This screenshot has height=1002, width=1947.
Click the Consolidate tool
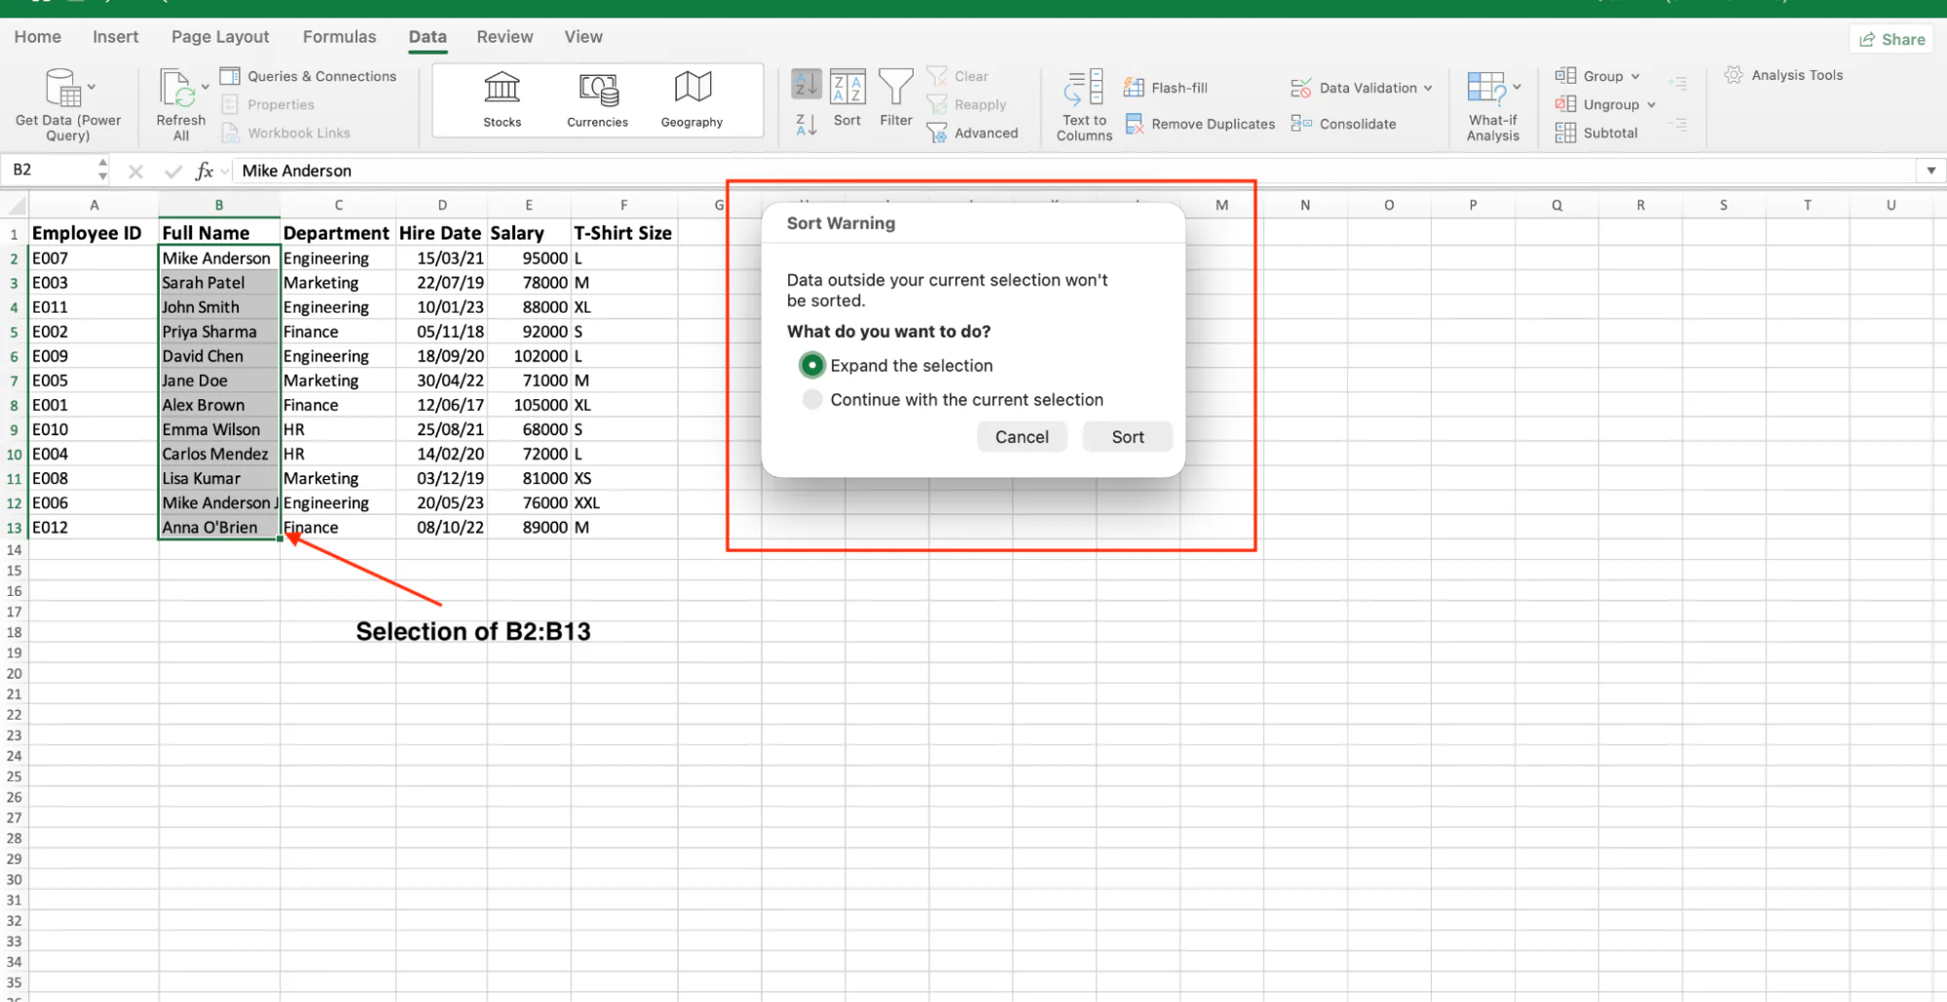[1344, 124]
